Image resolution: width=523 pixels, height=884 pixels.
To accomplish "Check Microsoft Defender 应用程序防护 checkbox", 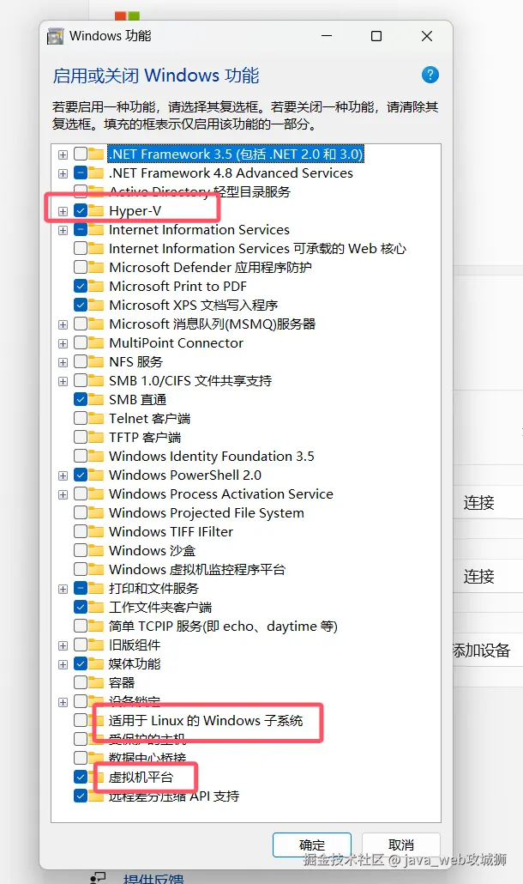I will point(81,267).
